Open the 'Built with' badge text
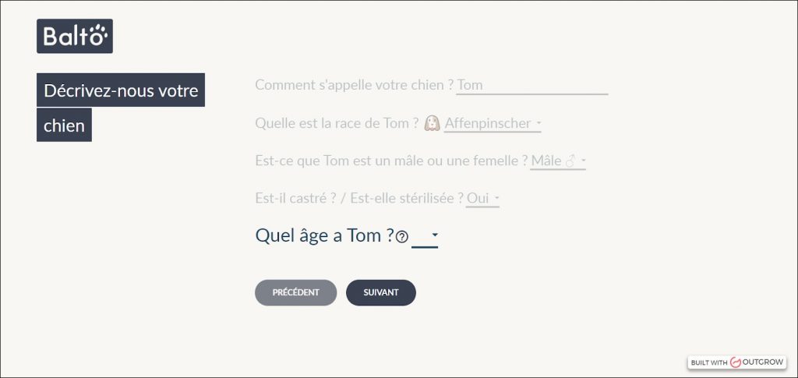The height and width of the screenshot is (378, 798). (x=708, y=363)
